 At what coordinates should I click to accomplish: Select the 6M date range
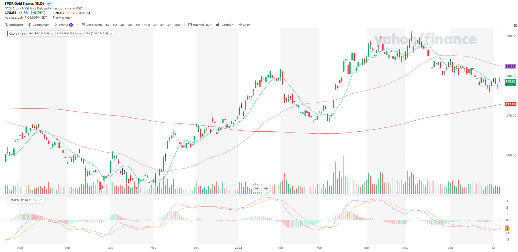pyautogui.click(x=138, y=25)
